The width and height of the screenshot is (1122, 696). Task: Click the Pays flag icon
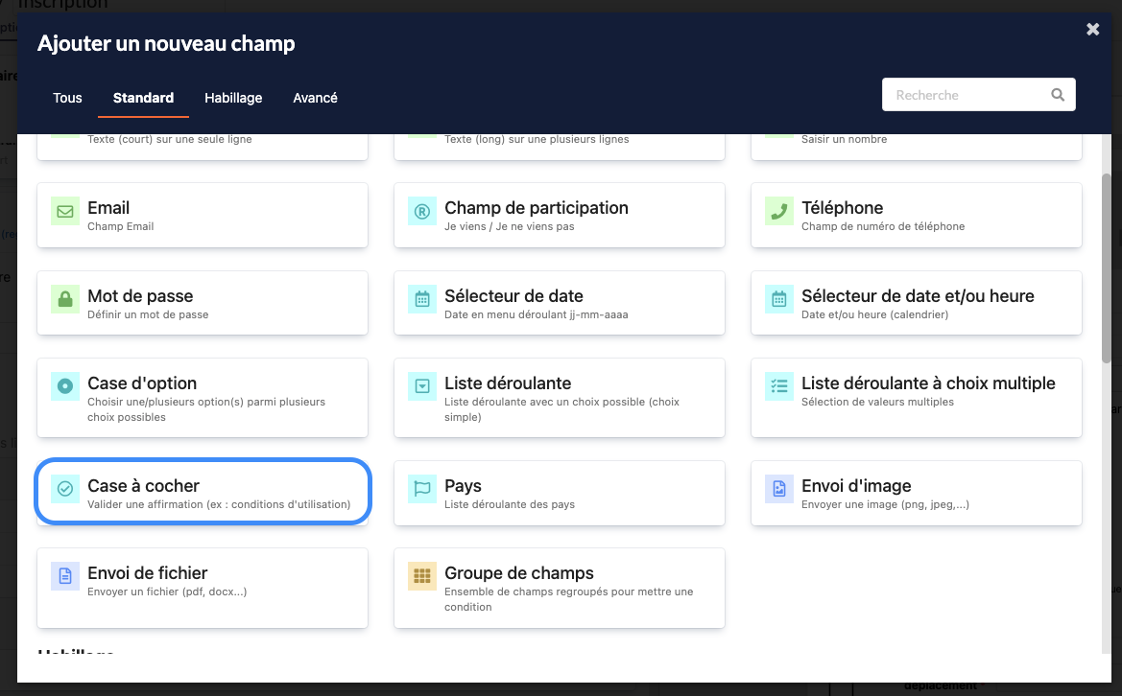[x=422, y=489]
